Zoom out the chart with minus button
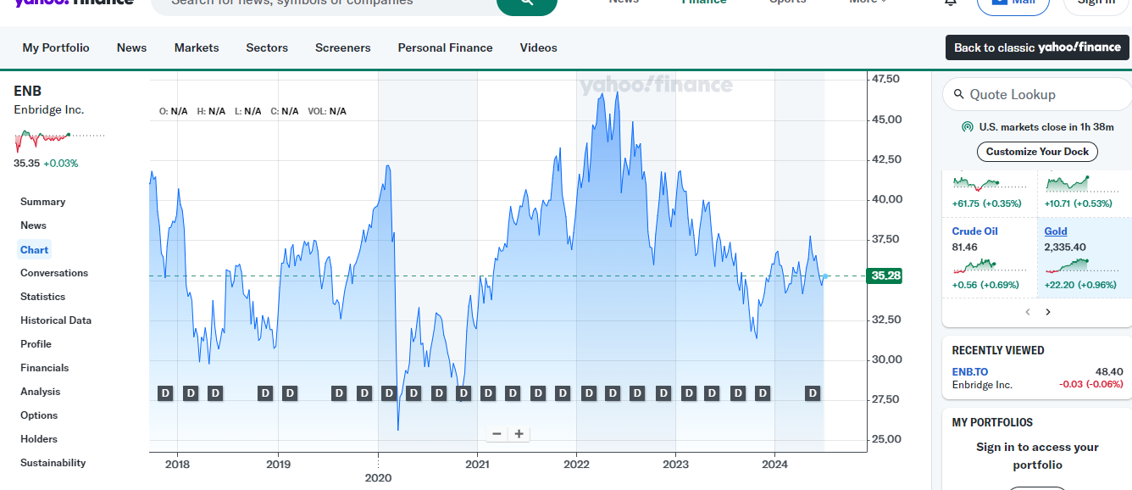 click(x=497, y=433)
